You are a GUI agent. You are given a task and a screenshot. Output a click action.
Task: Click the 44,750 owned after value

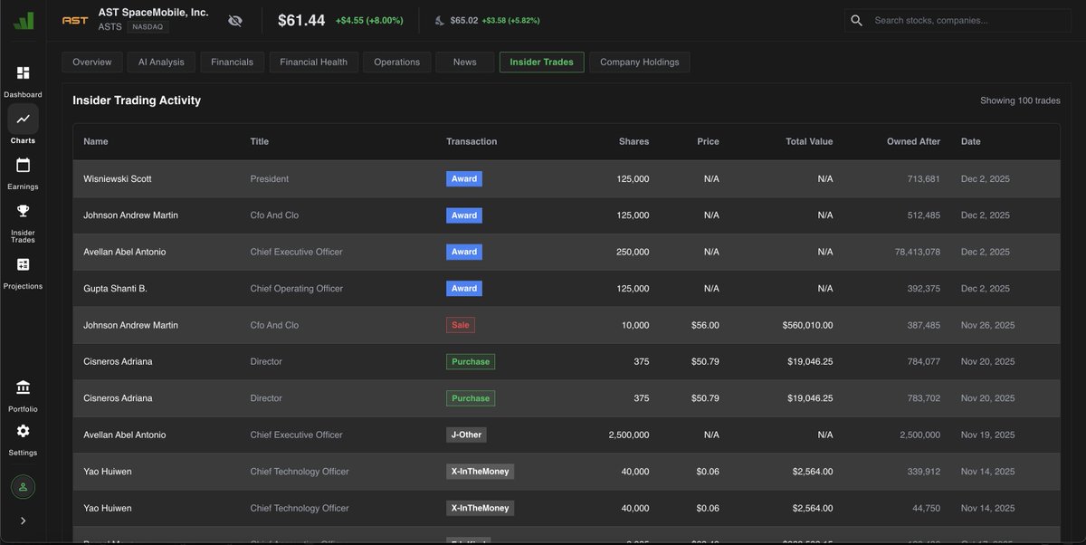click(926, 508)
